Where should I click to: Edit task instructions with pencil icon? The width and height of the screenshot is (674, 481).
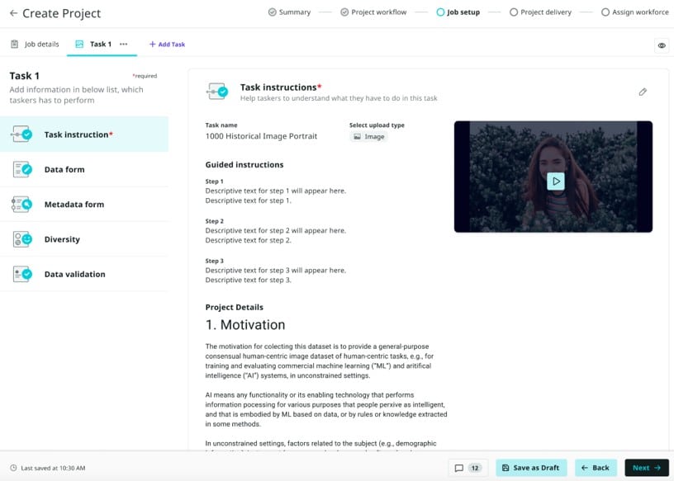point(643,92)
